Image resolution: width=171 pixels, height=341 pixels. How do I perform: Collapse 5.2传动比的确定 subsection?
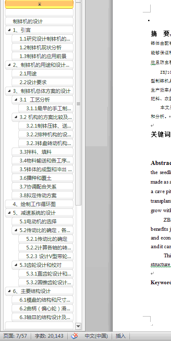coord(16,230)
